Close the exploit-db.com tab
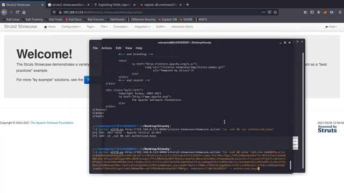 181,5
